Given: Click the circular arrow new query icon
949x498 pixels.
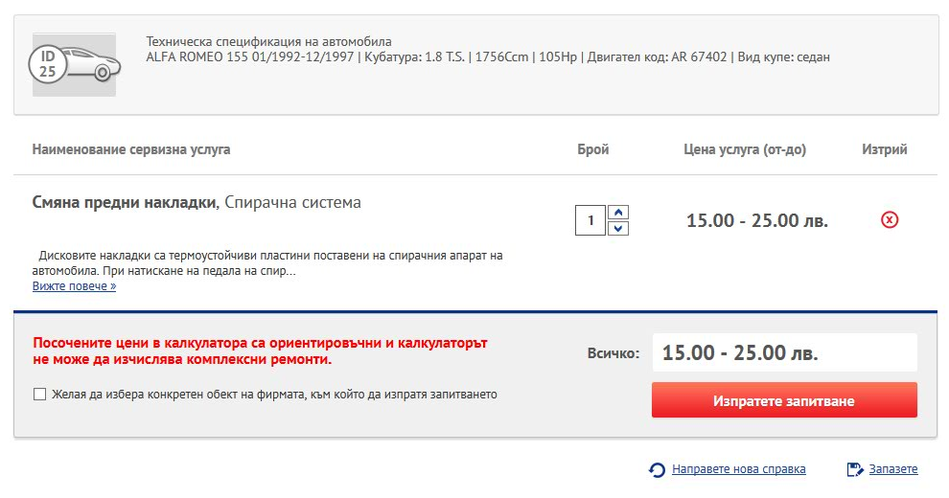Looking at the screenshot, I should (x=657, y=469).
